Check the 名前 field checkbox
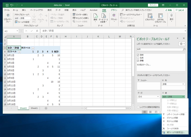191x137 pixels. [x=138, y=58]
